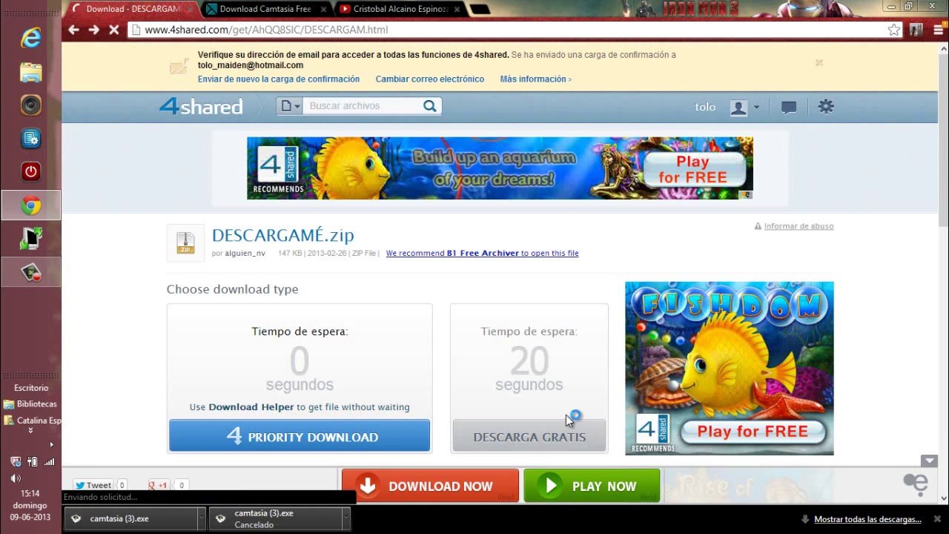
Task: Click the DESCARGAMÉ.zip file icon
Action: [x=185, y=243]
